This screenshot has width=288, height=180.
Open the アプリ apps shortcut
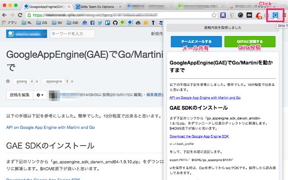9,23
